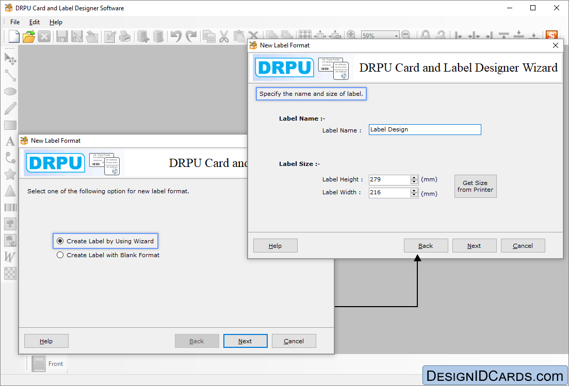The image size is (569, 386).
Task: Open a file using the folder icon
Action: coord(29,36)
